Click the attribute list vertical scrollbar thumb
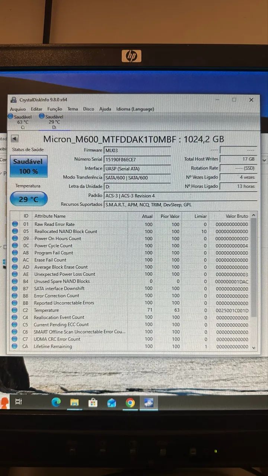This screenshot has width=268, height=476. [x=254, y=268]
